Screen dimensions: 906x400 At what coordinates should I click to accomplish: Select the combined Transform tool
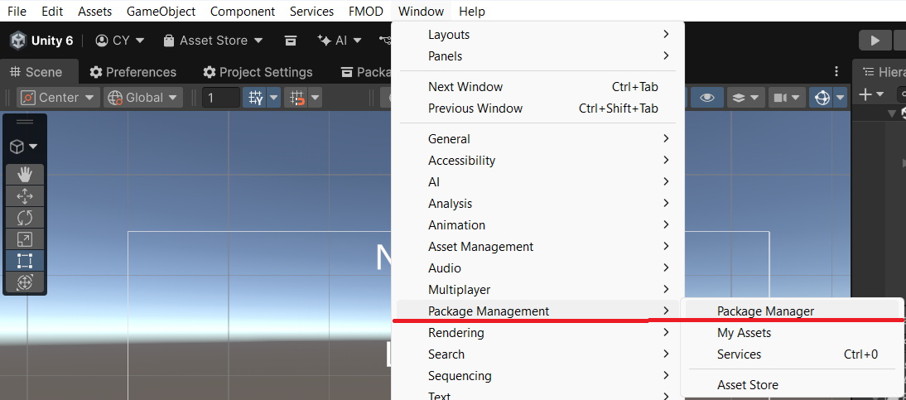click(x=25, y=282)
